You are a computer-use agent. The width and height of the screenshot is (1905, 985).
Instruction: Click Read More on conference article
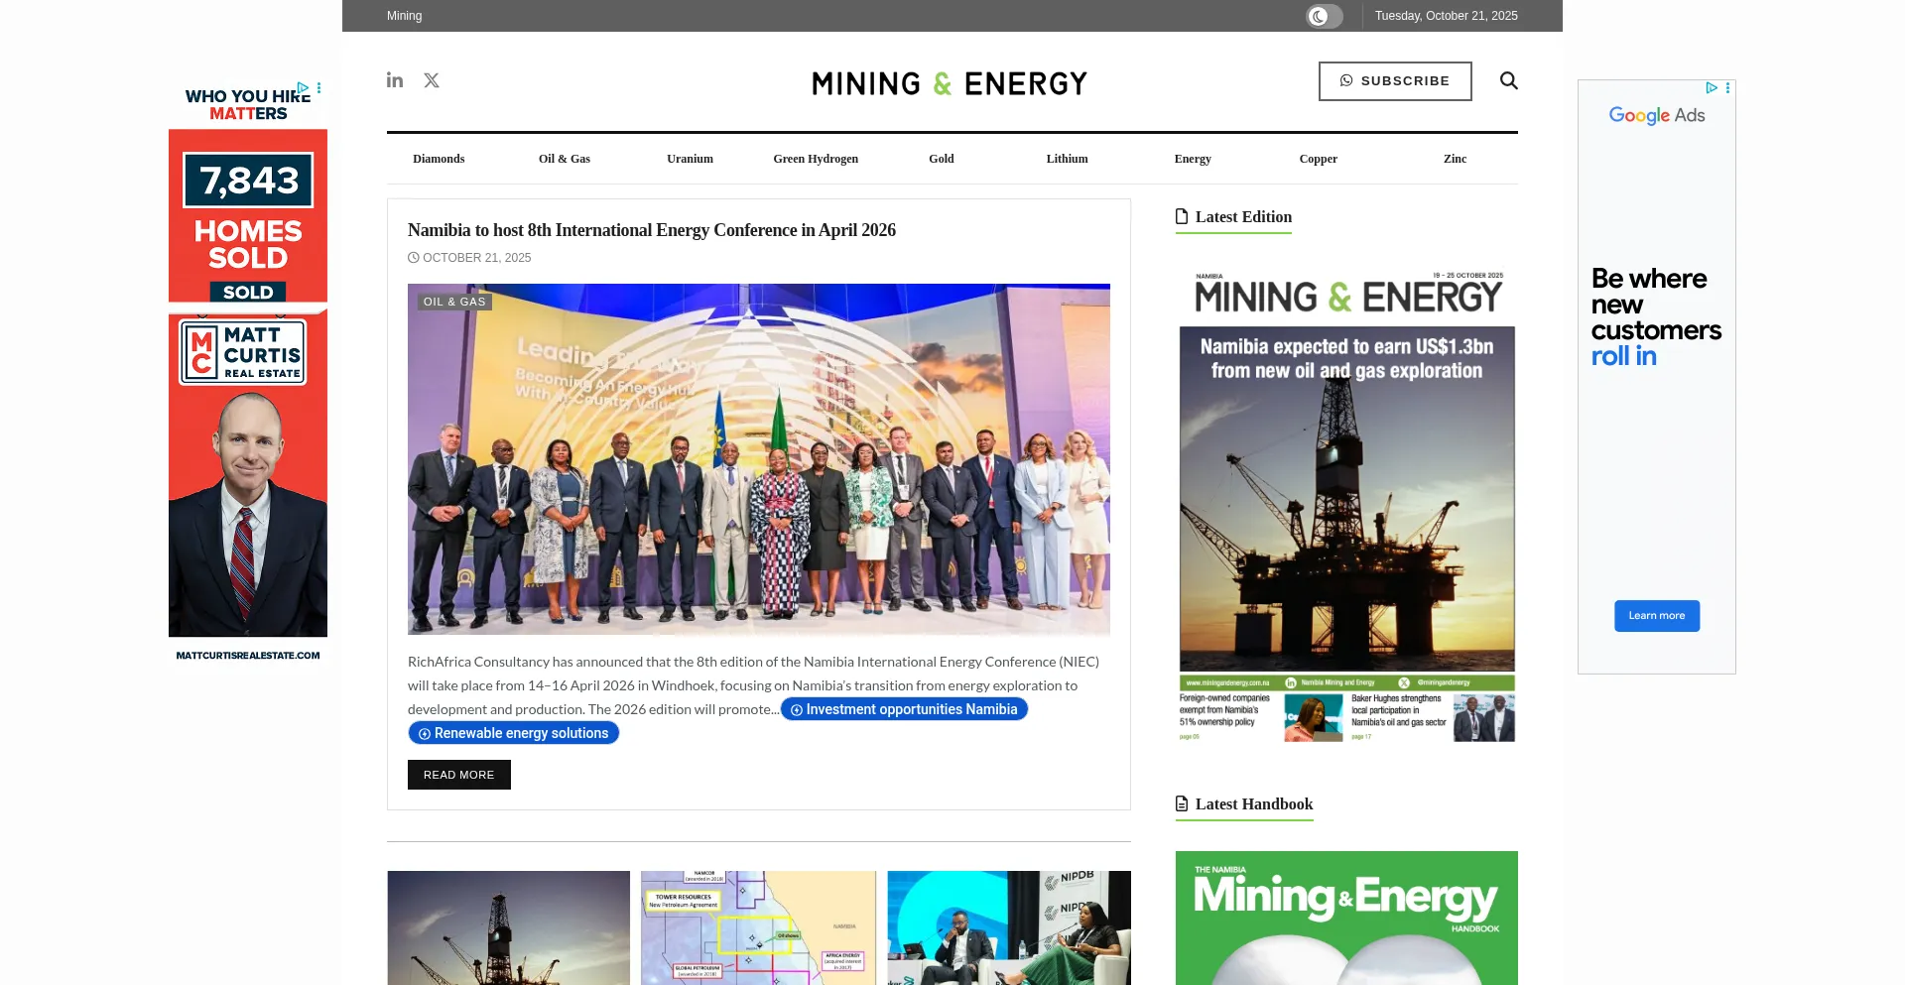tap(458, 775)
